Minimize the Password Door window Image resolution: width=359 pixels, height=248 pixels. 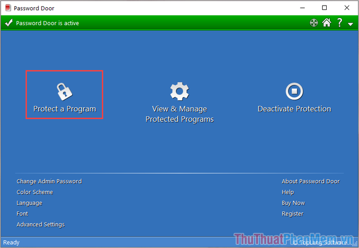click(303, 8)
